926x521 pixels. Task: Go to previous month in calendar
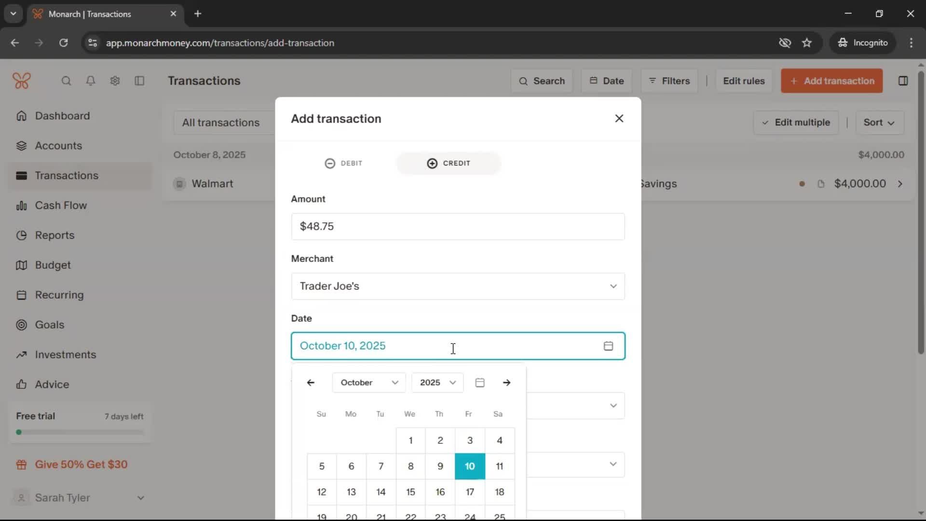tap(311, 383)
